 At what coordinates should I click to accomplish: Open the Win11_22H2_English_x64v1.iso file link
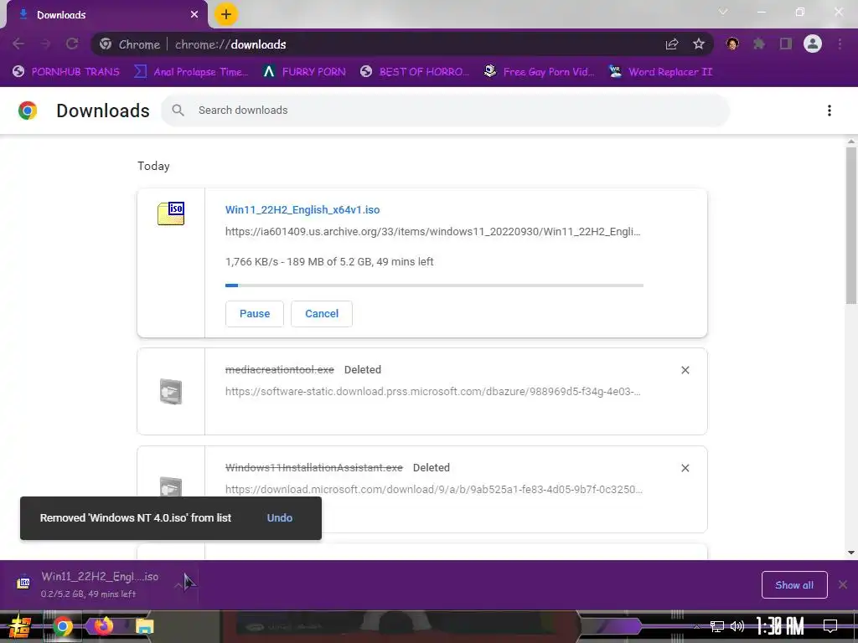302,210
